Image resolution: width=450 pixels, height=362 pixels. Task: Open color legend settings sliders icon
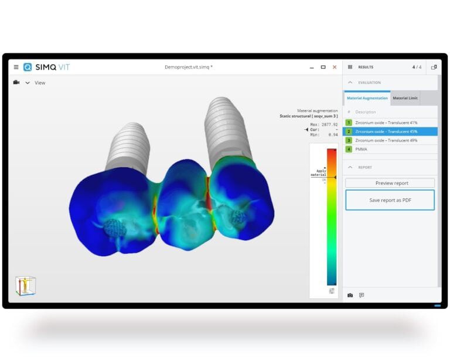coord(332,291)
